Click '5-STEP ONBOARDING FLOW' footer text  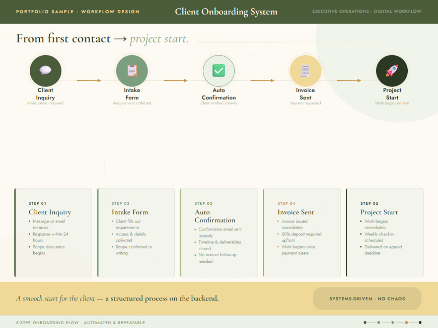tap(47, 323)
